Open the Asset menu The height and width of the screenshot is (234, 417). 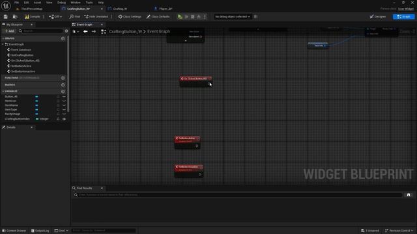(x=37, y=3)
